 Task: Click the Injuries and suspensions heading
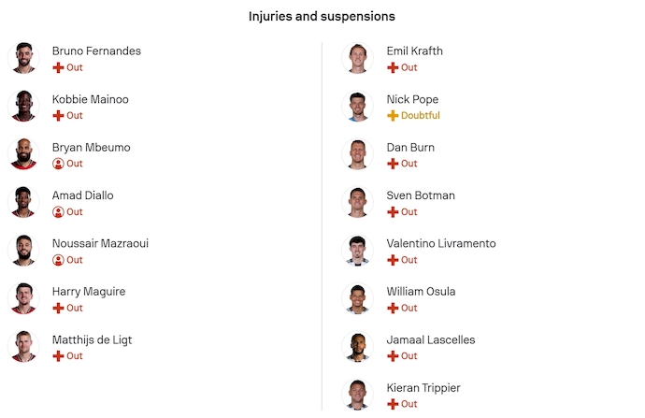click(x=322, y=17)
